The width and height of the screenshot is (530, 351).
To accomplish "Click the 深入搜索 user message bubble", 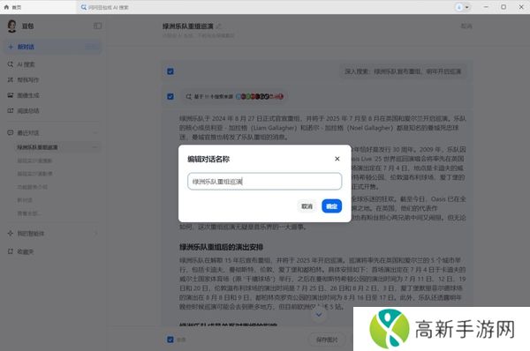I will point(403,71).
